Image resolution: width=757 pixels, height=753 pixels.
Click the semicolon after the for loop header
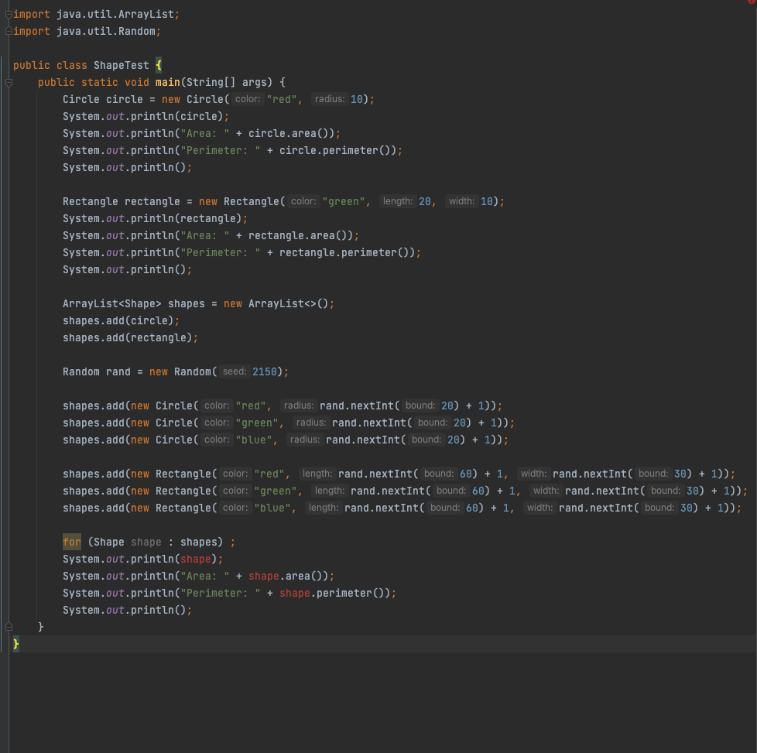[x=233, y=542]
